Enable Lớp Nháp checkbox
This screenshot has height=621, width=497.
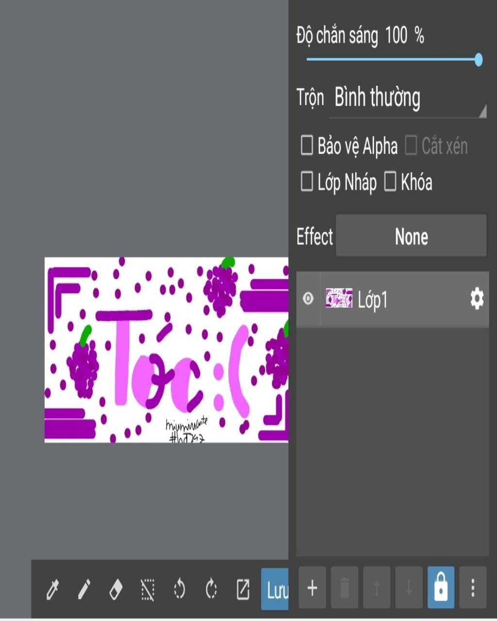tap(307, 182)
